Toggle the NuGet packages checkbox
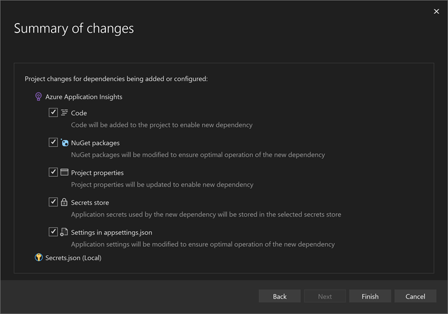The width and height of the screenshot is (448, 314). (53, 142)
